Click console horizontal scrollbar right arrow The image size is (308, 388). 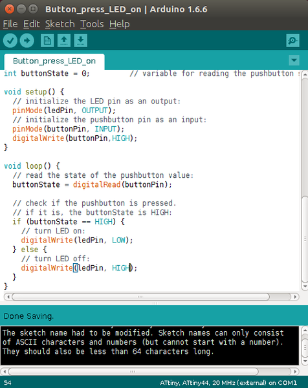click(x=295, y=371)
